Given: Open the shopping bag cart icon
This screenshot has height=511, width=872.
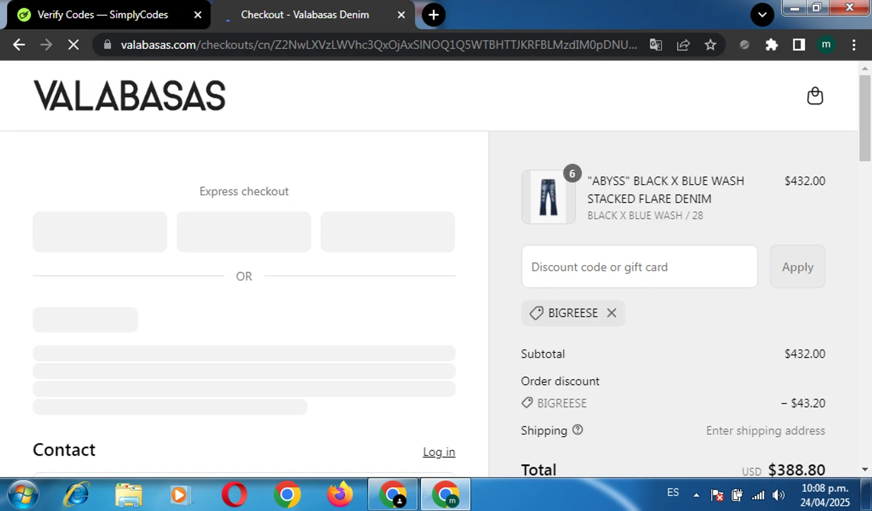Looking at the screenshot, I should coord(815,95).
